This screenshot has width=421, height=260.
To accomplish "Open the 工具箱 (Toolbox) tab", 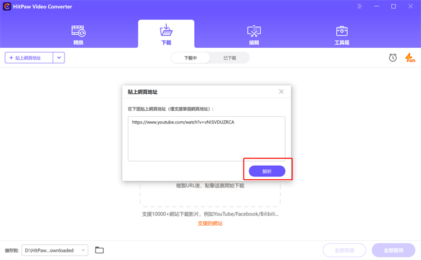I will (x=341, y=35).
